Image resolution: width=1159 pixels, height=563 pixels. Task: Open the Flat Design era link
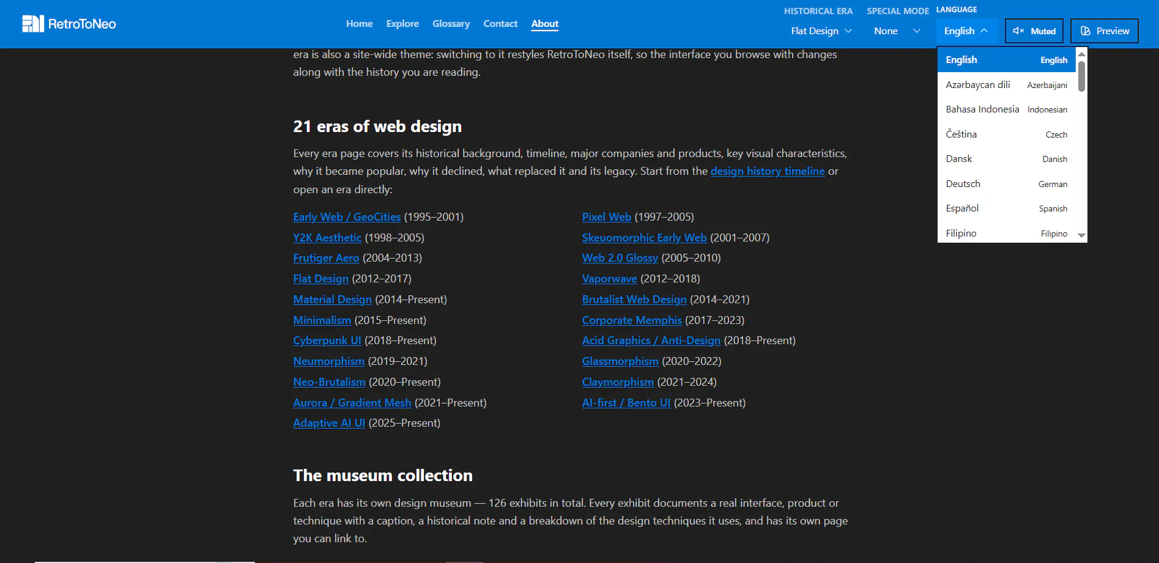point(320,279)
